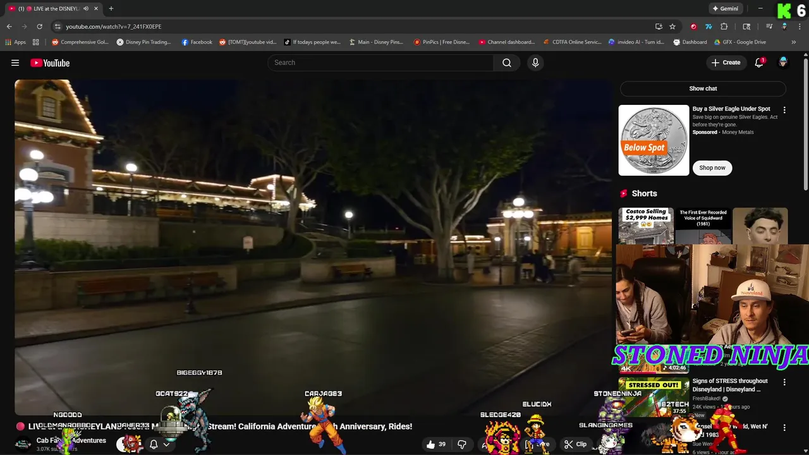
Task: Toggle channel notification bell under video
Action: (x=154, y=444)
